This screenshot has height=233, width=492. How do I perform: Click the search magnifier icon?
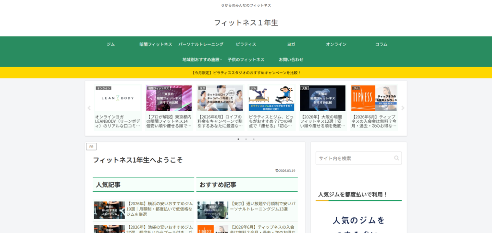coord(396,158)
